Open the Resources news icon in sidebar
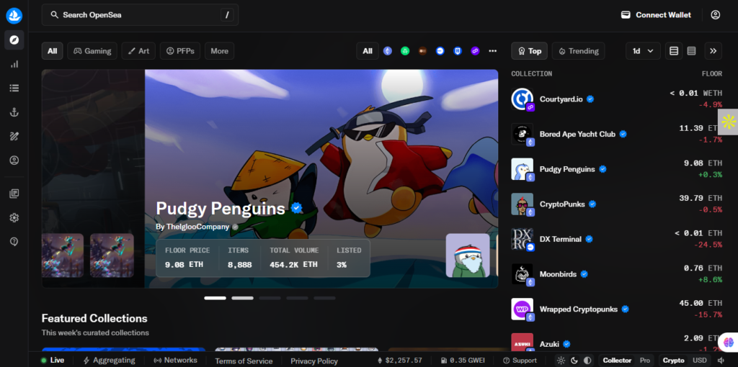 (x=14, y=194)
